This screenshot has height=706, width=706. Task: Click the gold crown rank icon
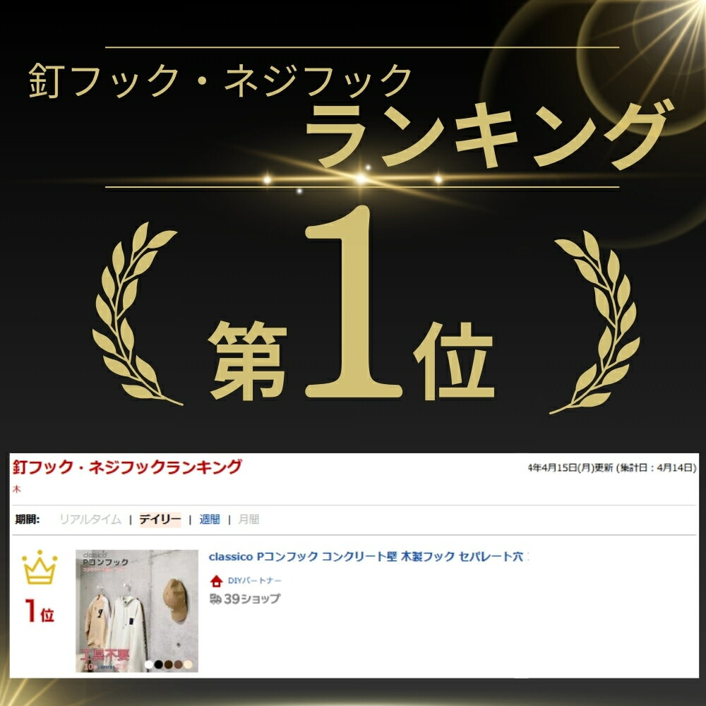(40, 568)
